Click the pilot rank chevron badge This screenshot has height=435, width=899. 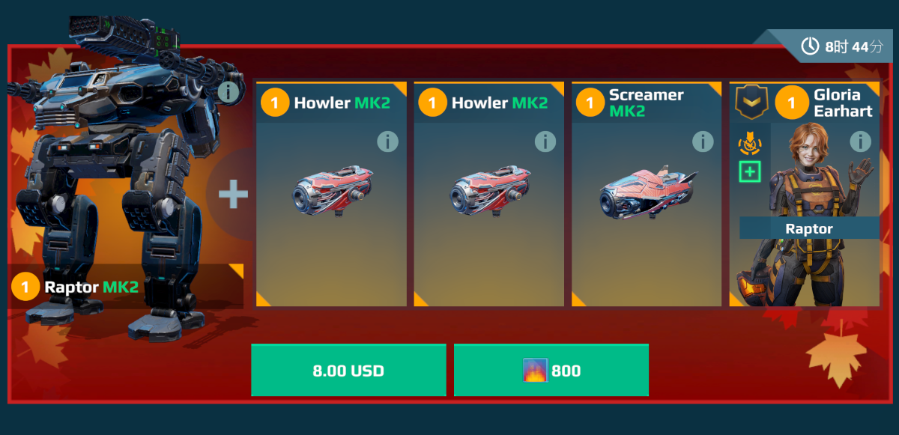751,103
